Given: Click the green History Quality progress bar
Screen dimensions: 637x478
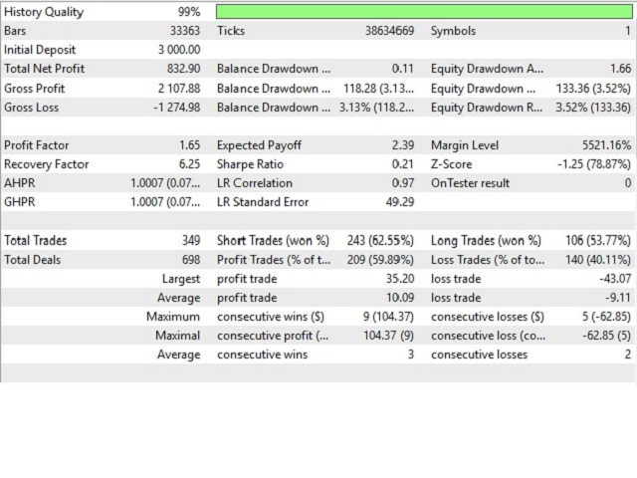Looking at the screenshot, I should tap(424, 11).
